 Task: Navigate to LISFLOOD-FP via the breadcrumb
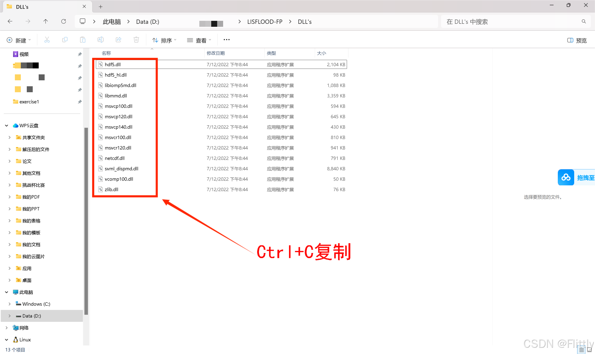264,21
